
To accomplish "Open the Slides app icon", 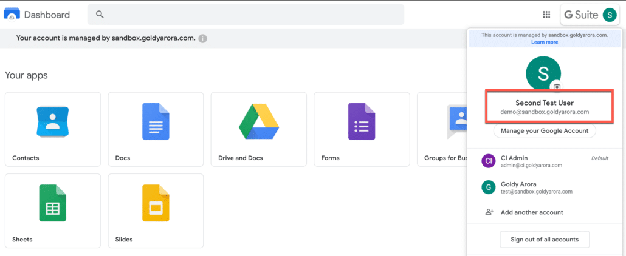I will click(x=156, y=203).
